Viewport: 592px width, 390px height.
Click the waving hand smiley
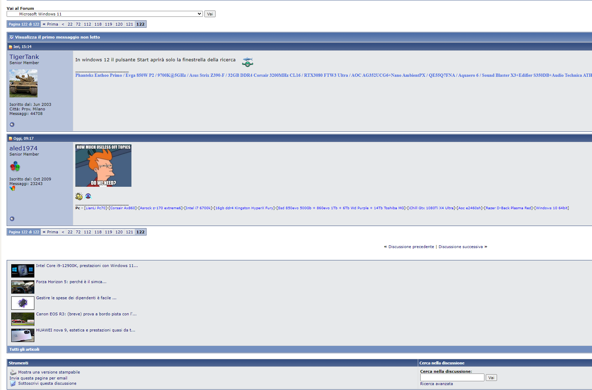click(79, 196)
